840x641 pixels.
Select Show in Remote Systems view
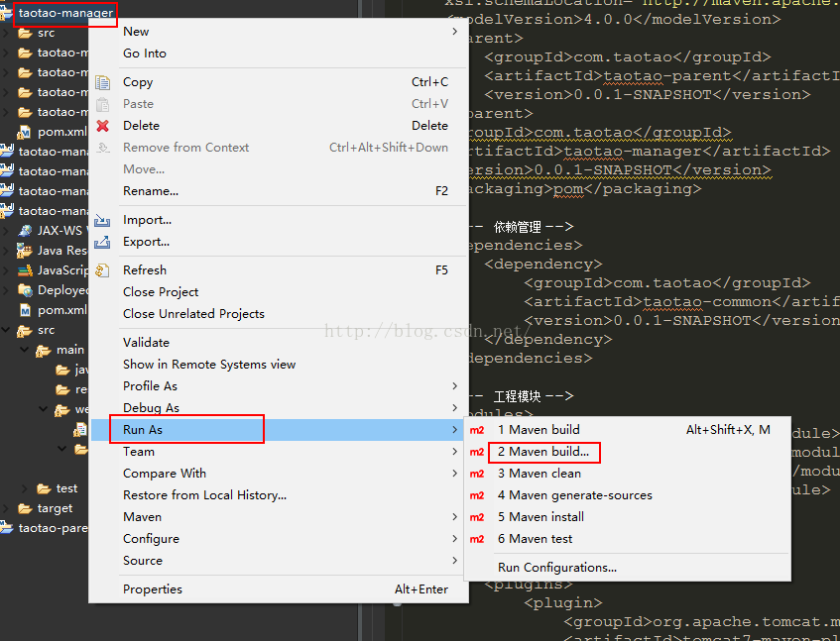pos(279,365)
